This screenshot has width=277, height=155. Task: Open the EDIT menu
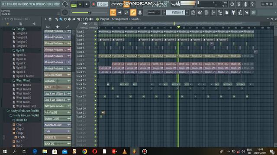pos(10,4)
